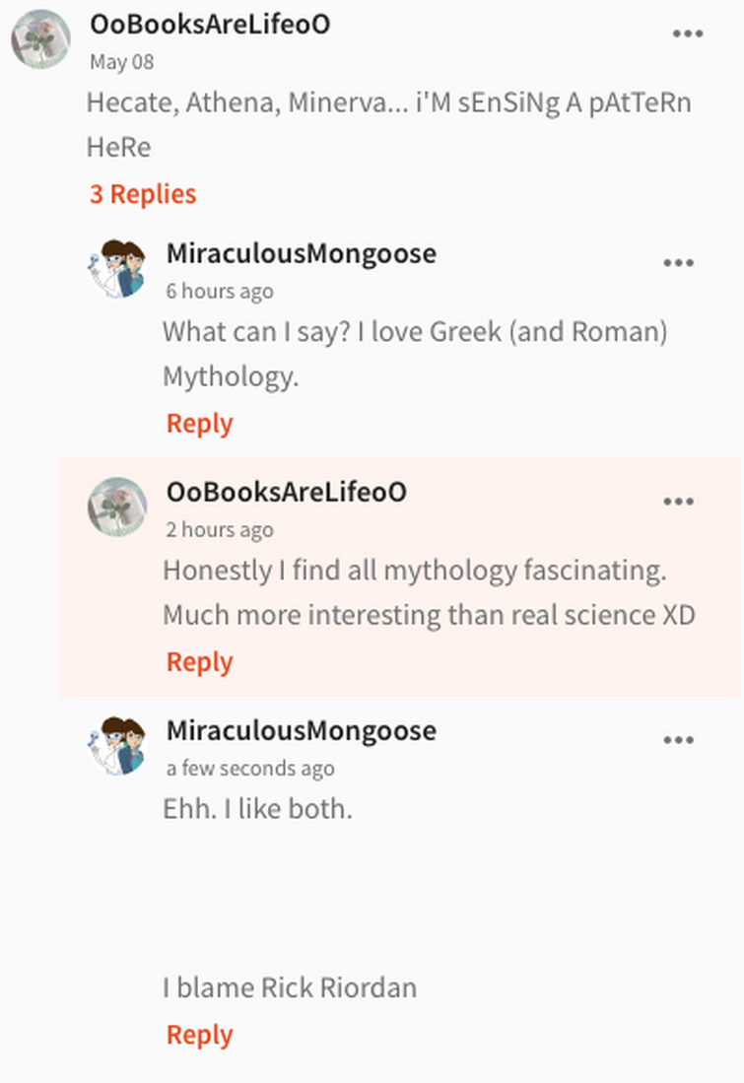Click the "2 hours ago" timestamp
This screenshot has width=744, height=1083.
click(x=219, y=530)
